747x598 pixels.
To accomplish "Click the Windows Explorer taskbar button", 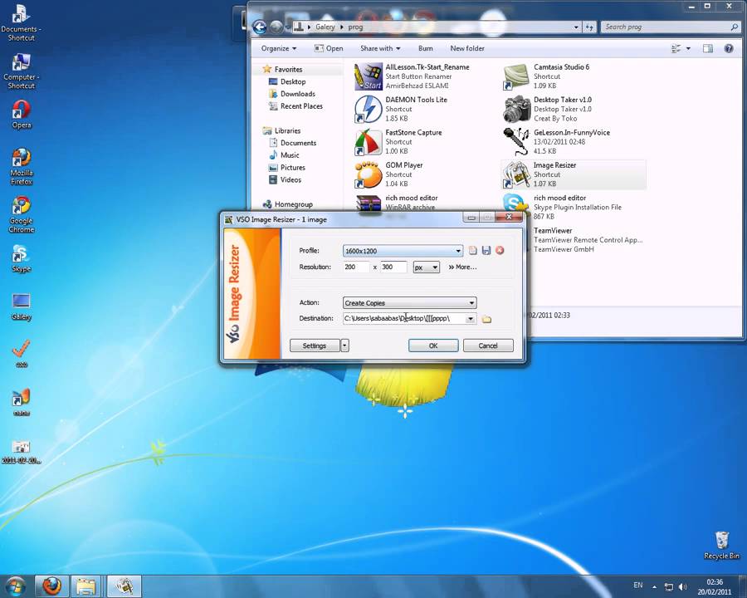I will (x=85, y=586).
